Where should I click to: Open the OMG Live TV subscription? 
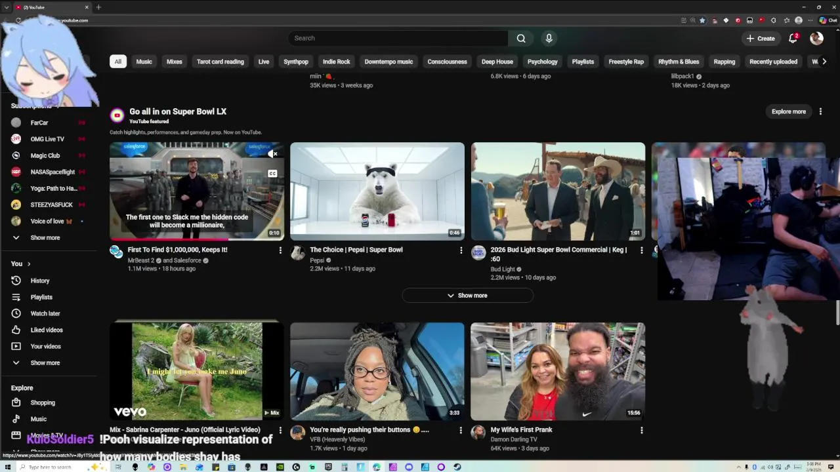tap(49, 139)
